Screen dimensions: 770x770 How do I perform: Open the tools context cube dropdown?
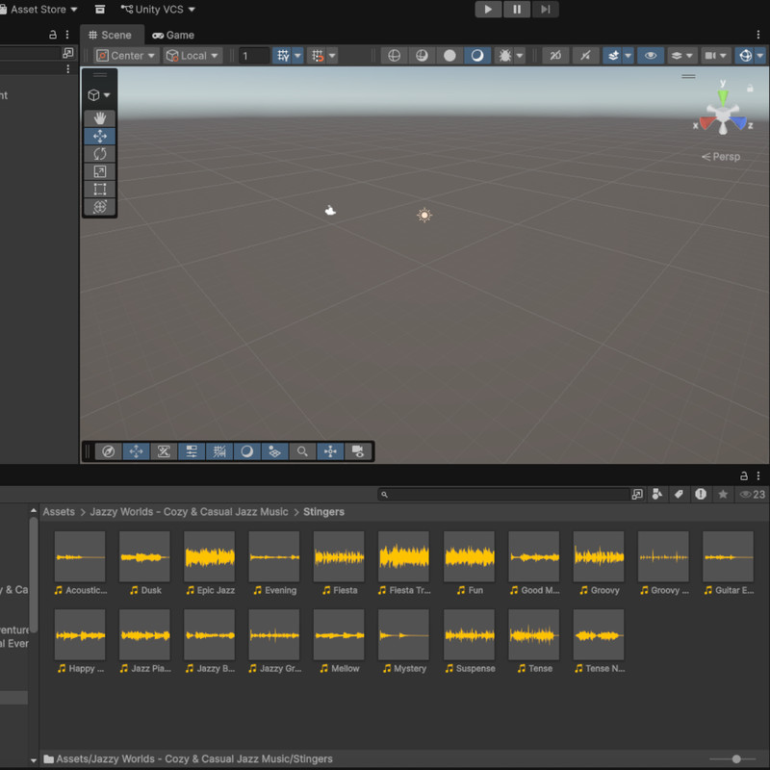click(x=99, y=94)
